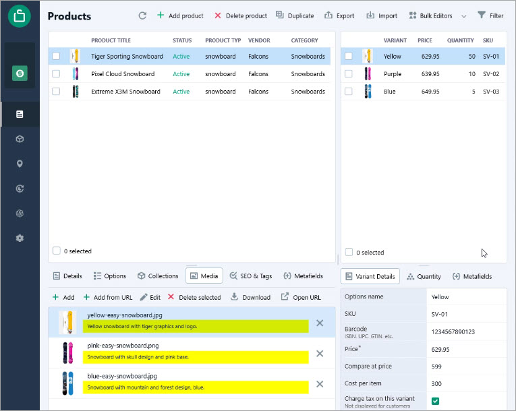Refresh the products list

[142, 15]
